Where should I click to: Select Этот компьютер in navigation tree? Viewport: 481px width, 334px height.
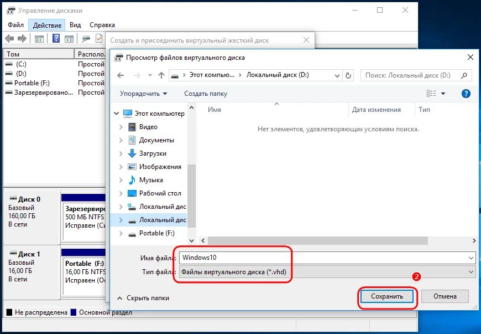click(x=160, y=114)
